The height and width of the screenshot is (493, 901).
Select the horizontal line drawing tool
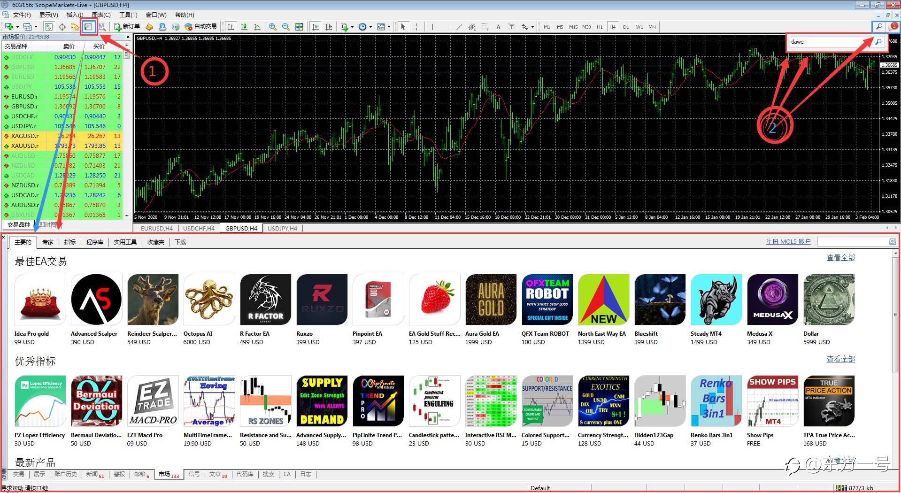tap(446, 27)
